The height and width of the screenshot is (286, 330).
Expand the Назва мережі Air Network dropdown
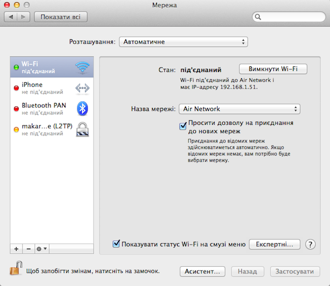coord(239,109)
